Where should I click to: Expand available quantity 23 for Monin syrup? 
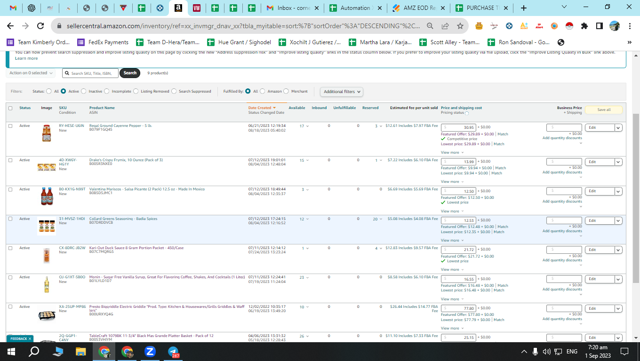pyautogui.click(x=304, y=277)
